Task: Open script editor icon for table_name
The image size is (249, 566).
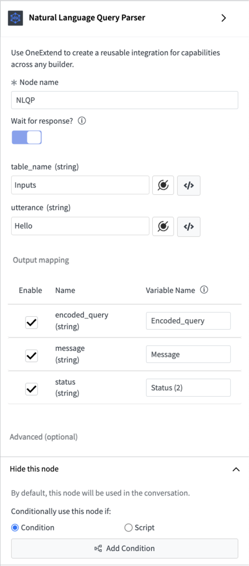Action: click(189, 185)
